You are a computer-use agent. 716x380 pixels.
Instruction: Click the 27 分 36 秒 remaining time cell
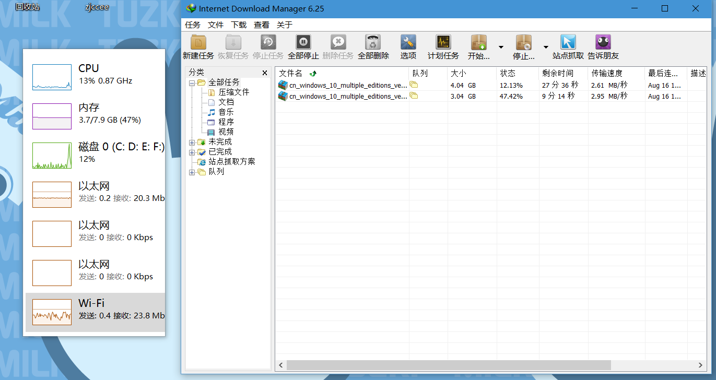(560, 85)
